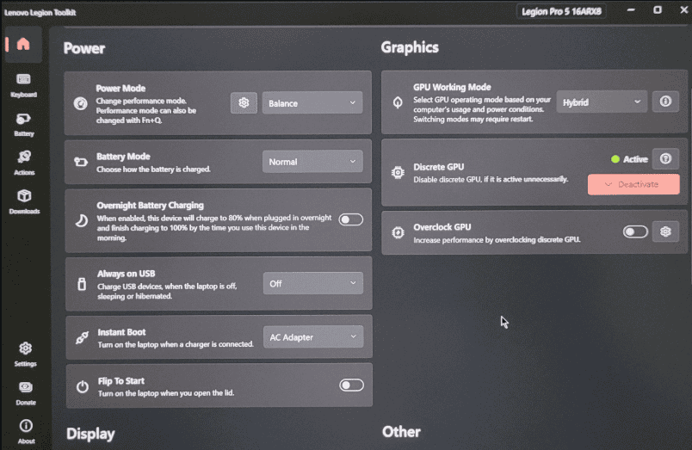The width and height of the screenshot is (692, 450).
Task: Click the GPU Working Mode icon
Action: (398, 102)
